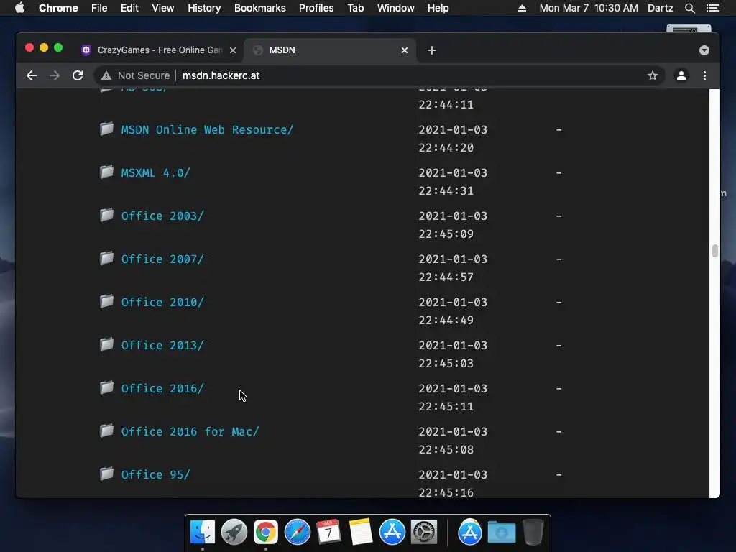736x552 pixels.
Task: Open Control Center list icon in menu bar
Action: (x=712, y=8)
